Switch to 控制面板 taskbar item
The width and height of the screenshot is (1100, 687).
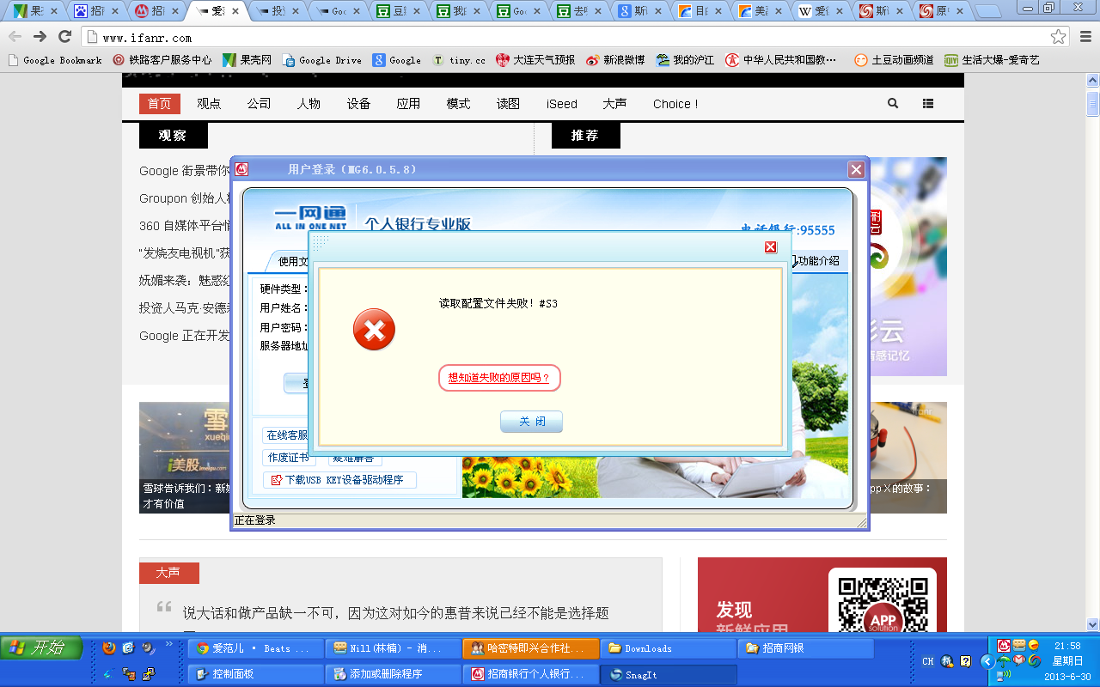pos(256,674)
